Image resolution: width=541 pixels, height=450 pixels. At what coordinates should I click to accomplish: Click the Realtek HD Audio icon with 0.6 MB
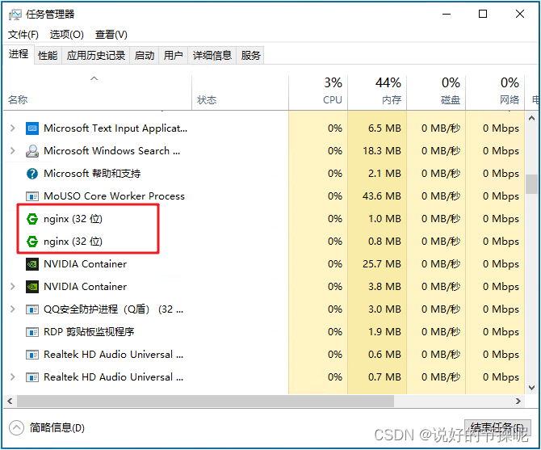click(32, 355)
